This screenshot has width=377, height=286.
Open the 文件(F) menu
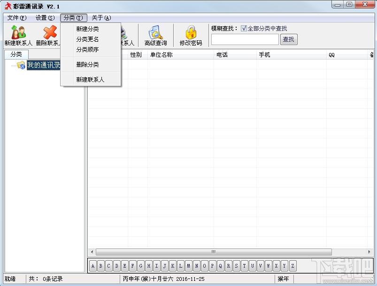(x=17, y=18)
